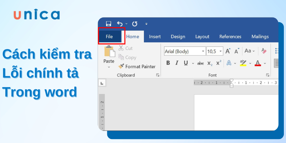
Task: Toggle Subscript formatting
Action: point(210,63)
